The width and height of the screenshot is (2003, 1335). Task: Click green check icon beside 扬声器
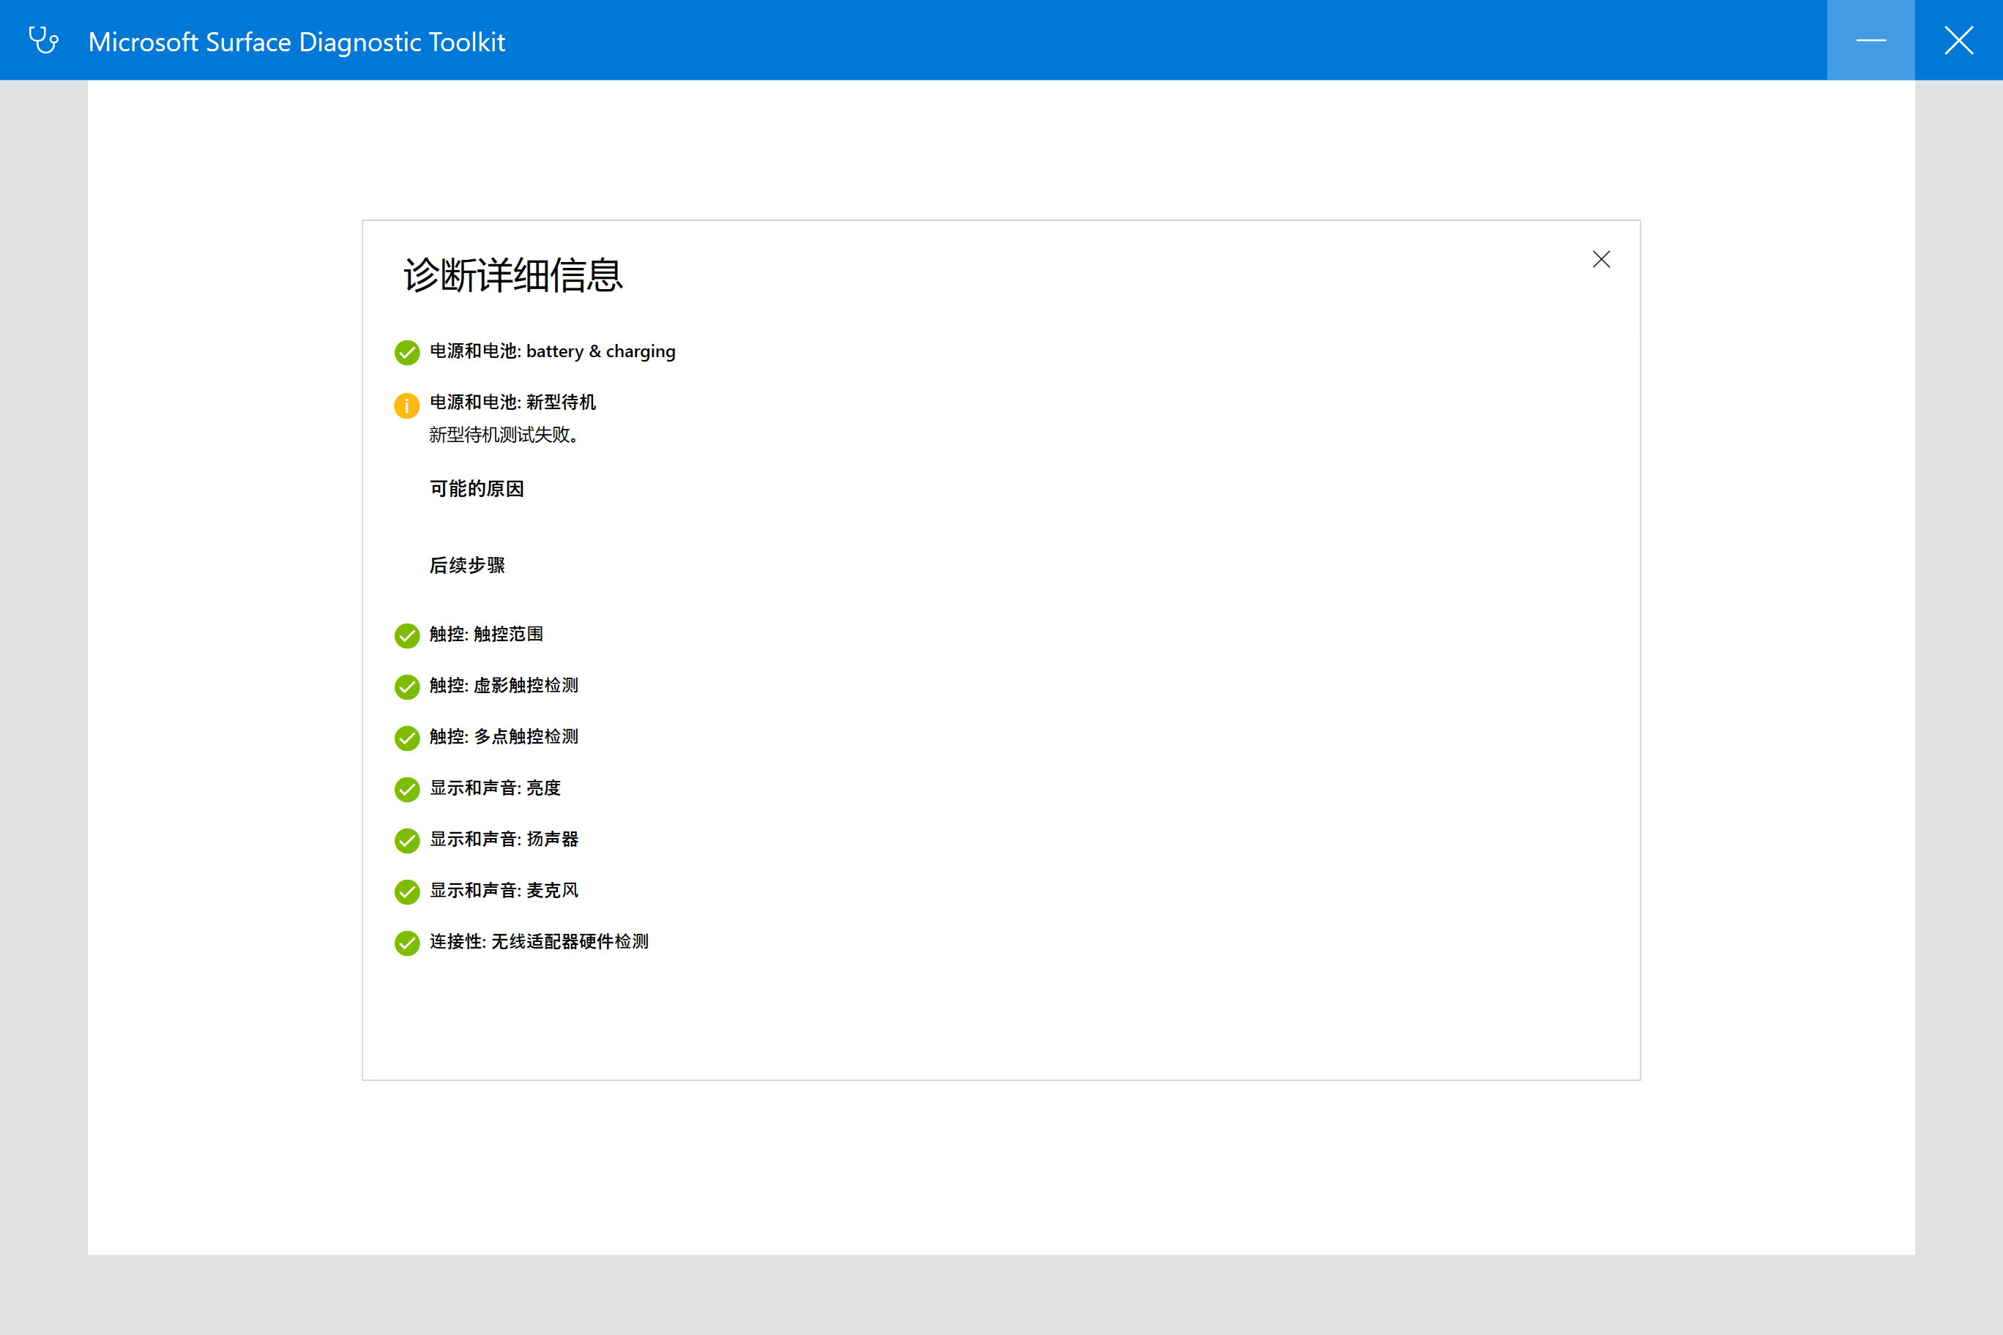pos(407,840)
